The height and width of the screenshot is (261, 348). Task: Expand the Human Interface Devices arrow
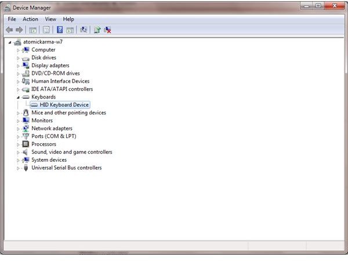pyautogui.click(x=18, y=82)
